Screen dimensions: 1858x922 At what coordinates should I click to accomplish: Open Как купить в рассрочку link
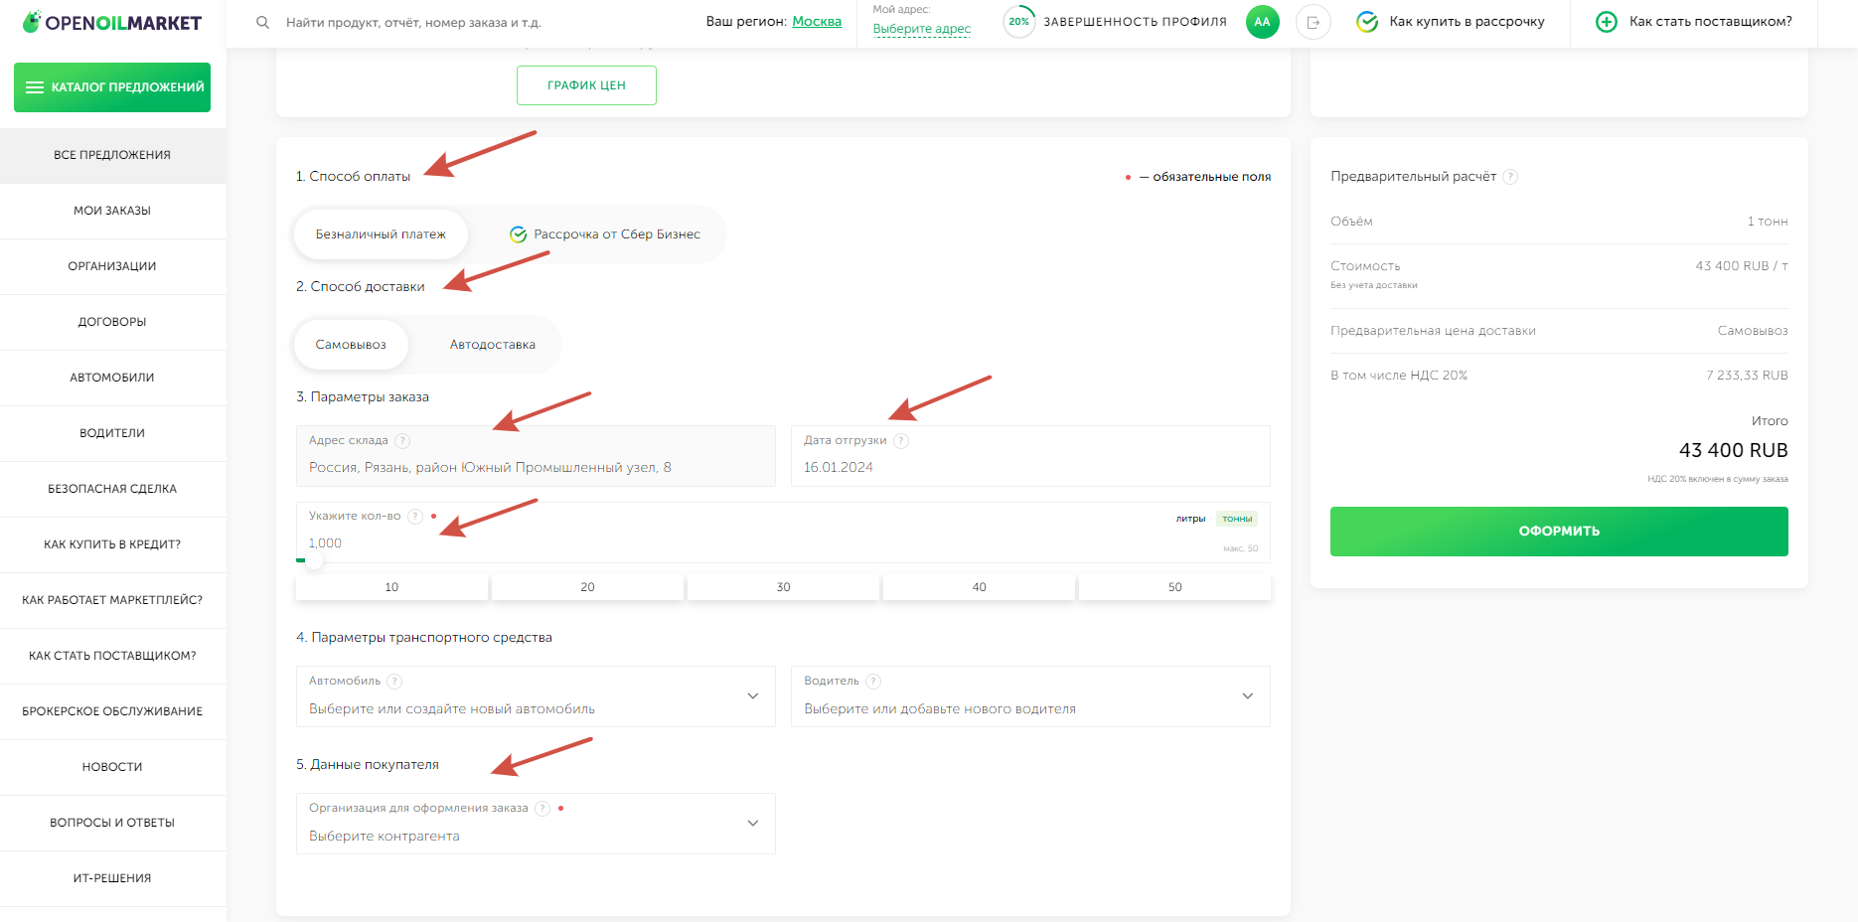(x=1467, y=22)
